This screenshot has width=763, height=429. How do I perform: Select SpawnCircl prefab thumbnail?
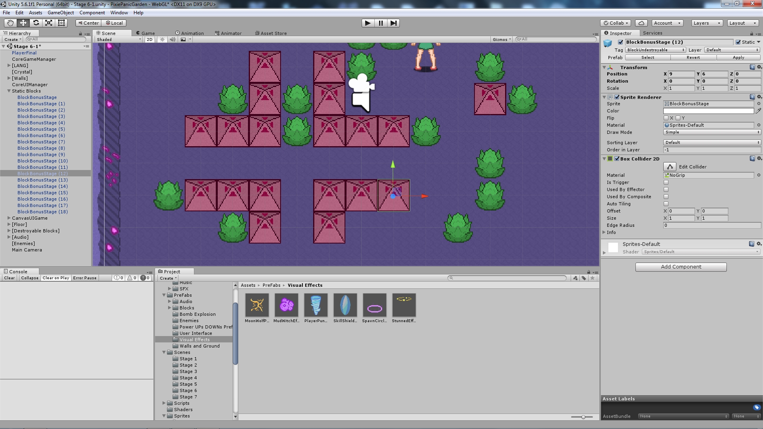click(x=375, y=305)
